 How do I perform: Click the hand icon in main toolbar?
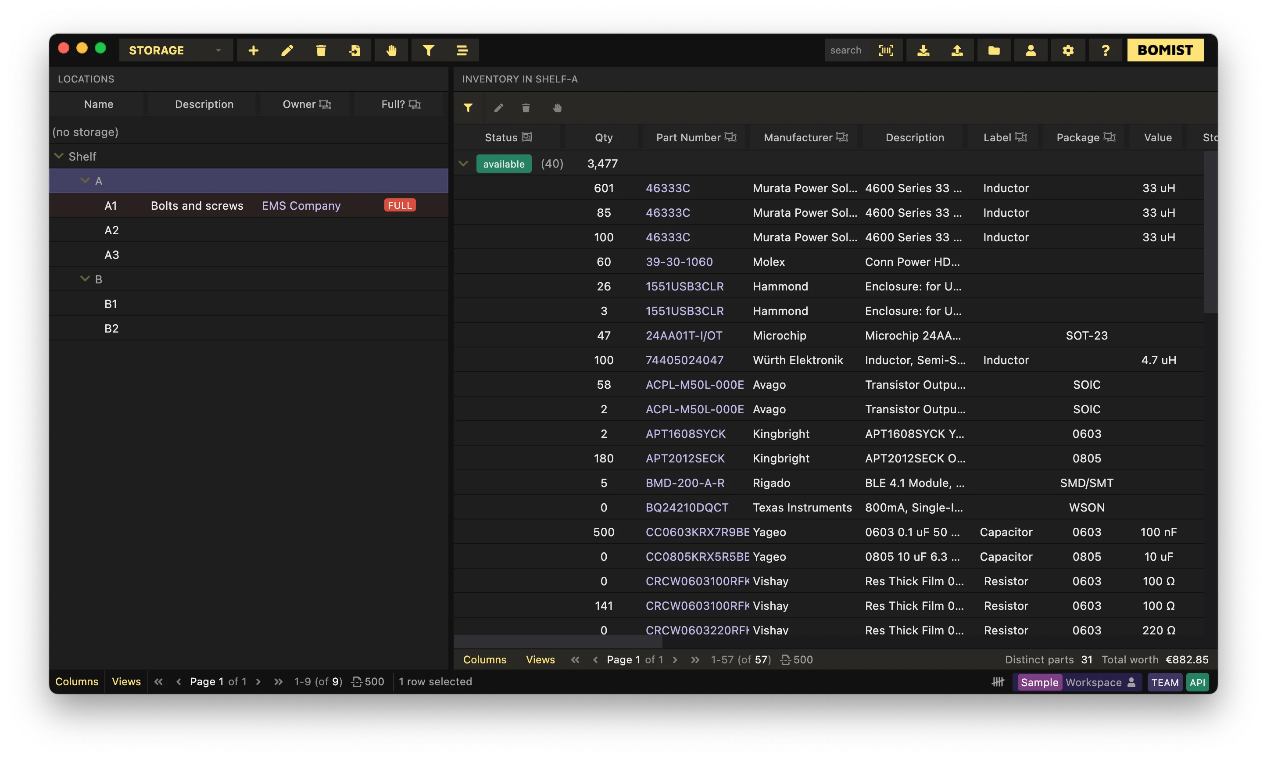[x=391, y=50]
